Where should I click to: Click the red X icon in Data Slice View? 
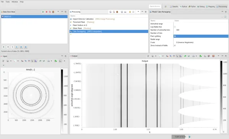[x=47, y=12]
